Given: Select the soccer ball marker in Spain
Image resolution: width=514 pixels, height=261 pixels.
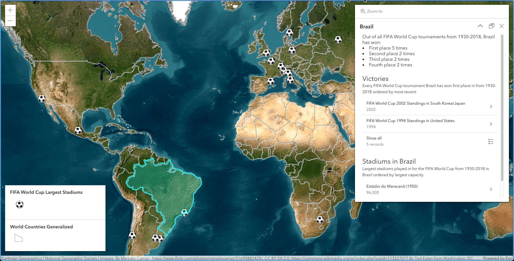Looking at the screenshot, I should coord(271,81).
